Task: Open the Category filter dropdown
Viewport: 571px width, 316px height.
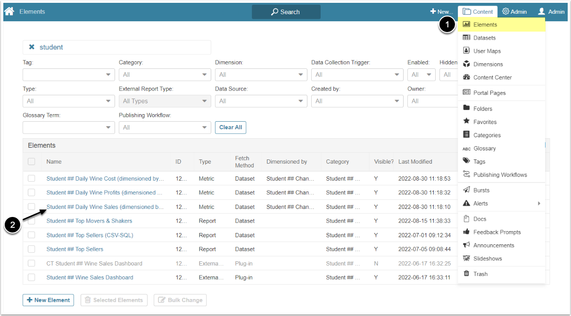Action: [165, 75]
